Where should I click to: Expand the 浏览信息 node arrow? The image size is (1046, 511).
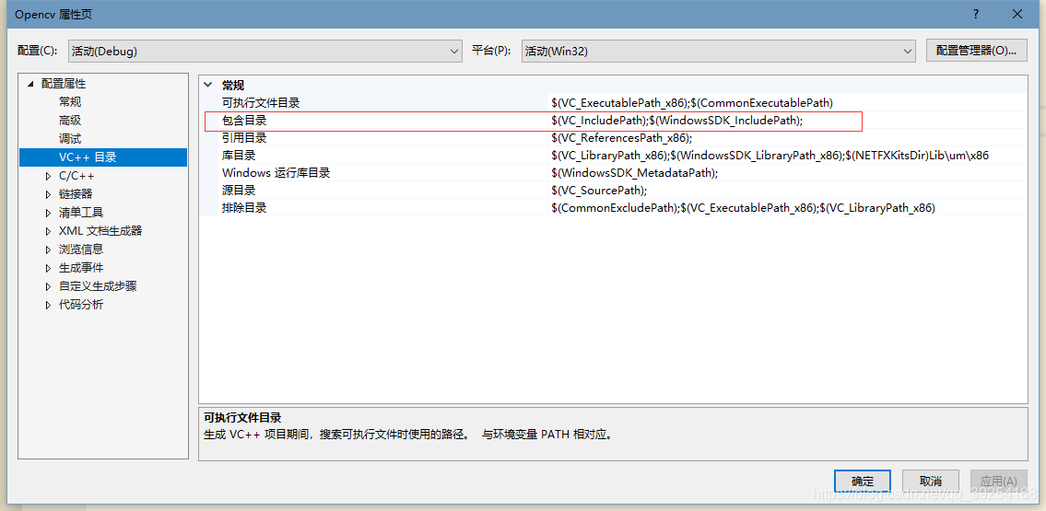click(x=48, y=250)
